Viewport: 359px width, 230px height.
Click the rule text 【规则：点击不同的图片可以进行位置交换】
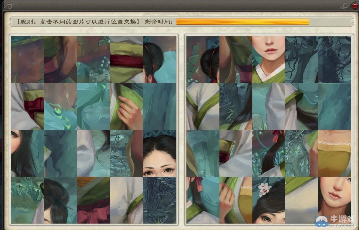point(78,22)
